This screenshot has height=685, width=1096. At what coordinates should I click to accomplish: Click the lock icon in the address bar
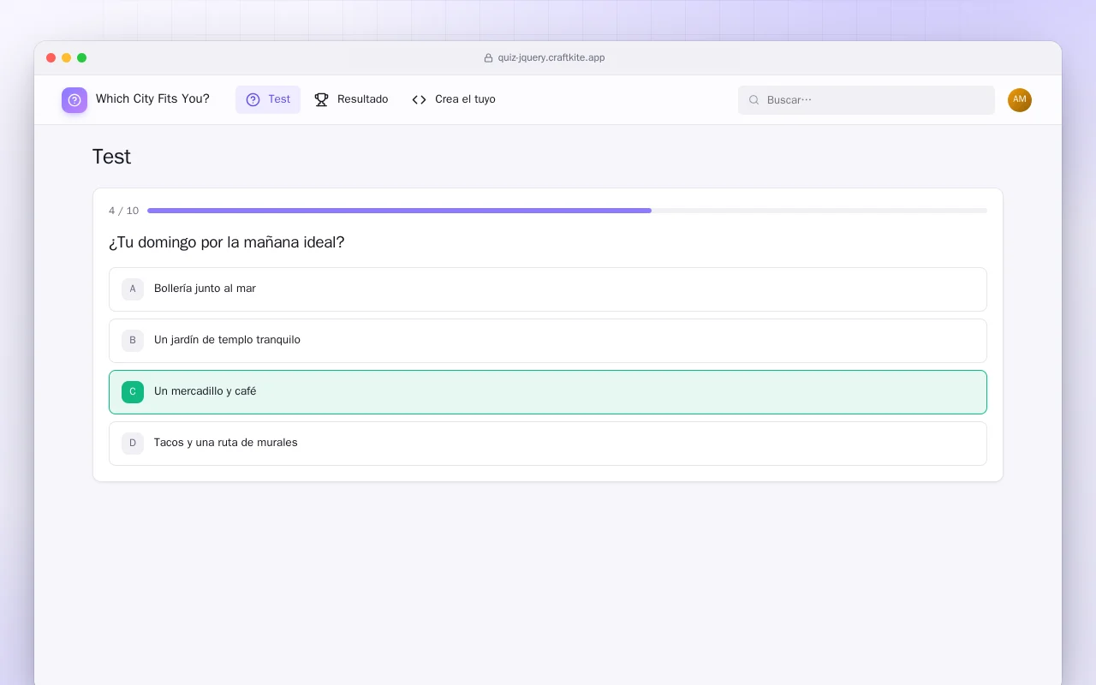coord(488,58)
